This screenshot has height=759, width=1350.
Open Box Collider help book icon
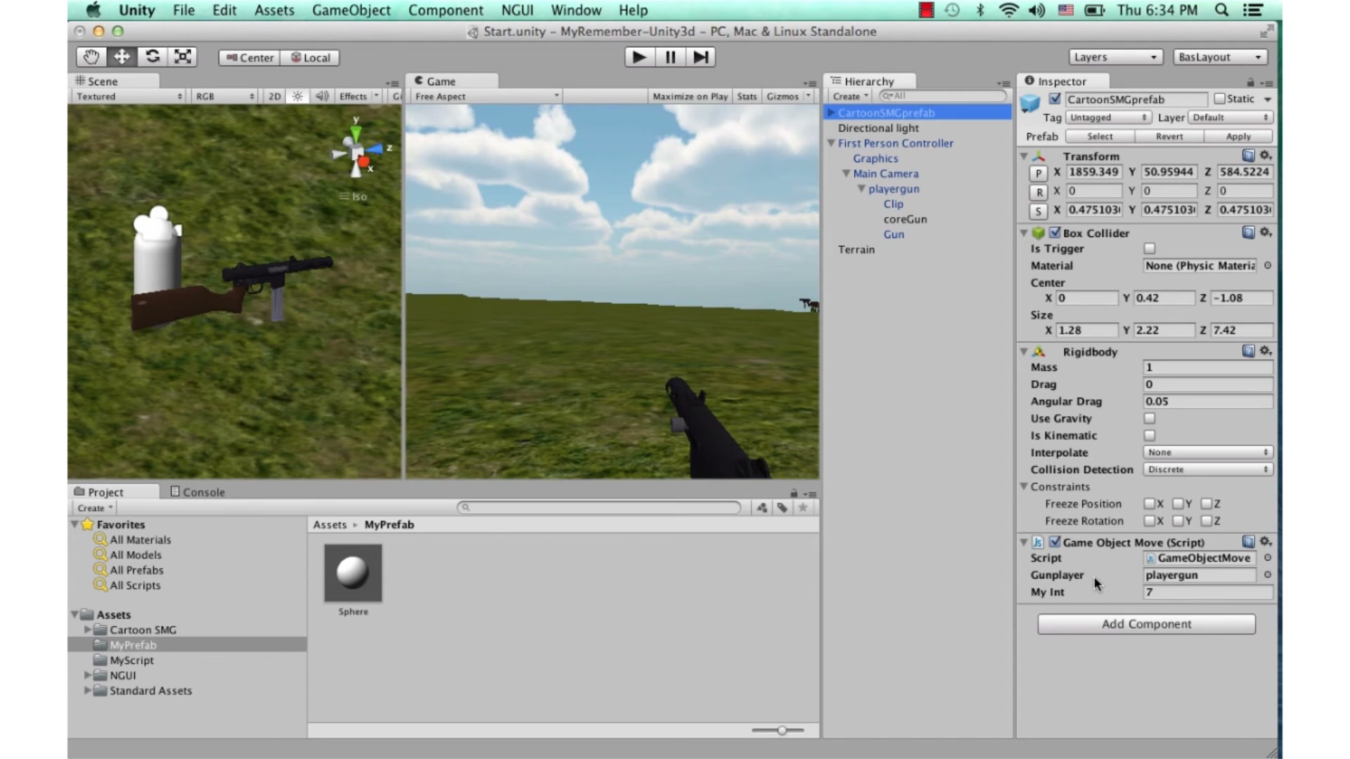click(1248, 232)
